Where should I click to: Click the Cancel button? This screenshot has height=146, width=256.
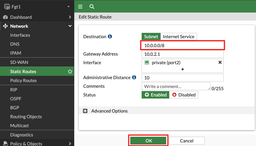pyautogui.click(x=187, y=141)
